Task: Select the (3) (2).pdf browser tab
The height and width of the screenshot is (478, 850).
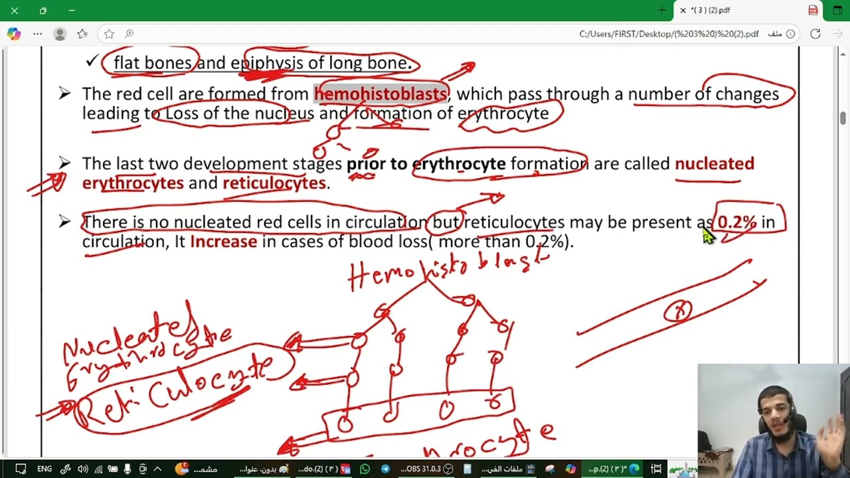Action: [748, 10]
